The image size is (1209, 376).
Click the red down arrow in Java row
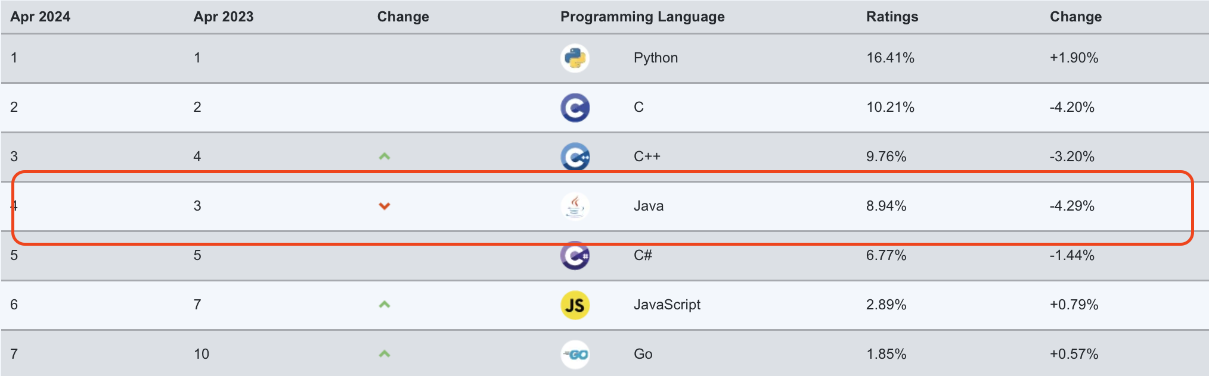coord(385,206)
